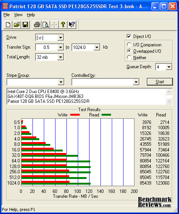The width and height of the screenshot is (179, 214).
Task: Click the write value 3976
Action: click(147, 122)
